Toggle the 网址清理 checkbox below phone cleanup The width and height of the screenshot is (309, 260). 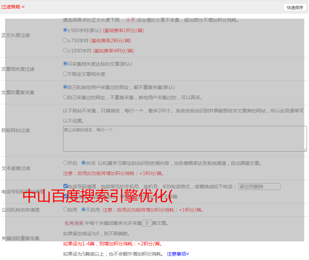point(66,196)
